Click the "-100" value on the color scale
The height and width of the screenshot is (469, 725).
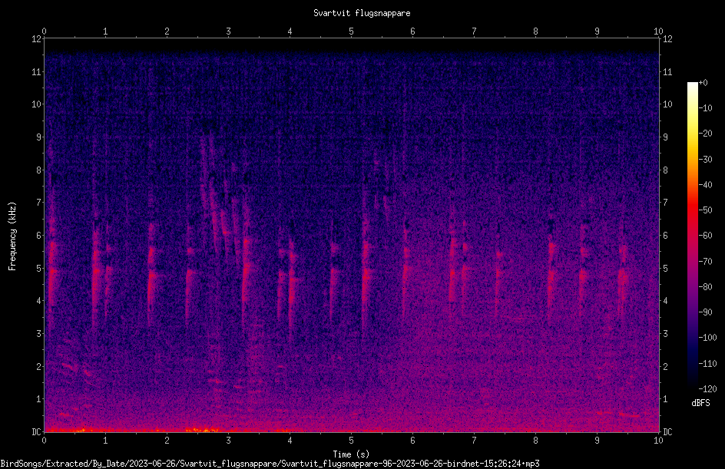click(708, 338)
